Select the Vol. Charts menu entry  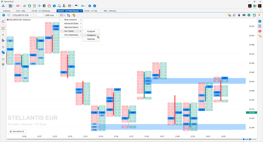(x=71, y=31)
